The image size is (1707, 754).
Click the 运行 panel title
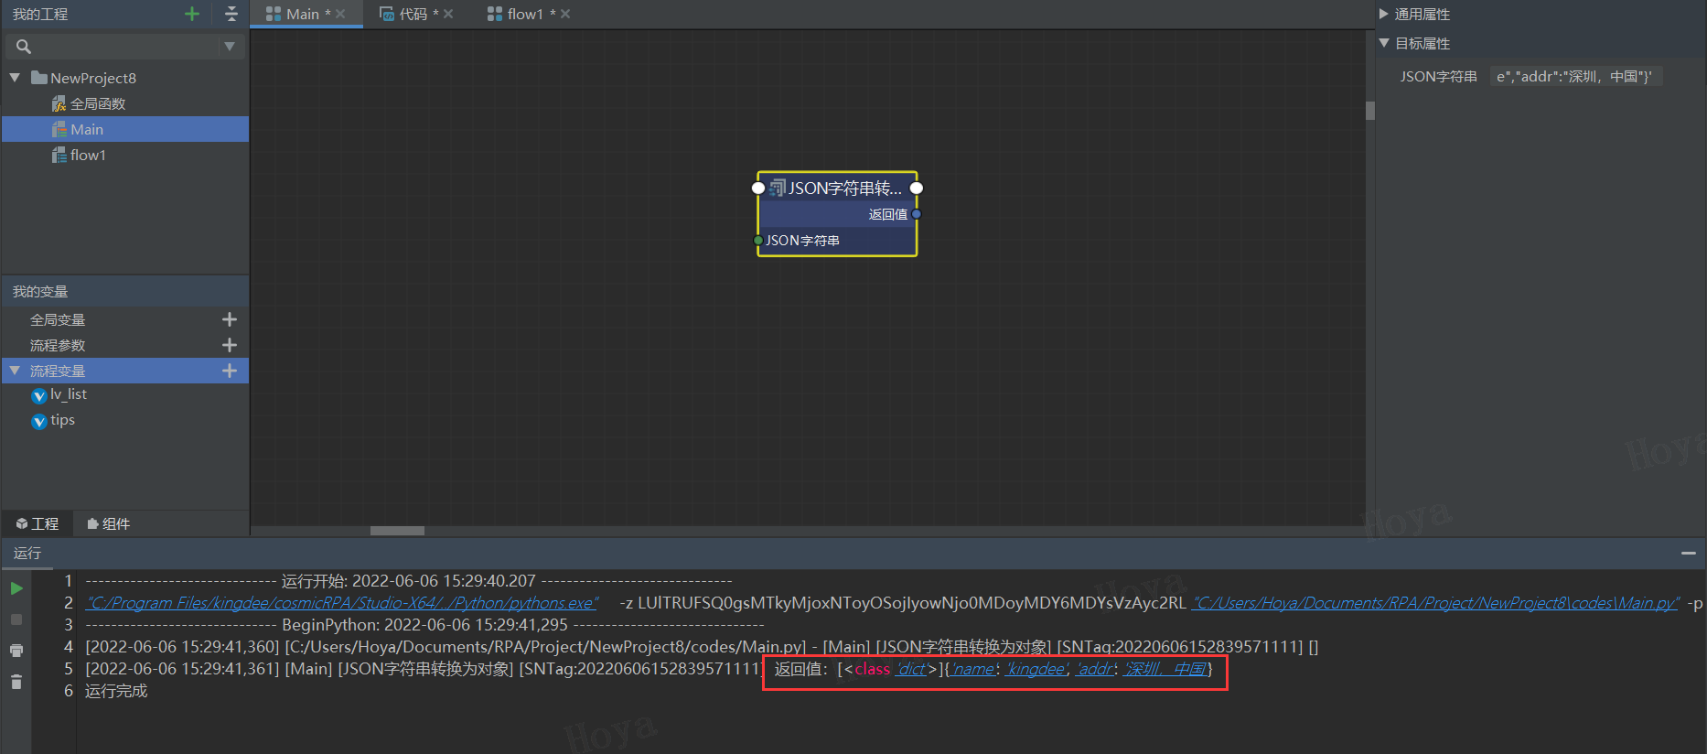pos(27,553)
